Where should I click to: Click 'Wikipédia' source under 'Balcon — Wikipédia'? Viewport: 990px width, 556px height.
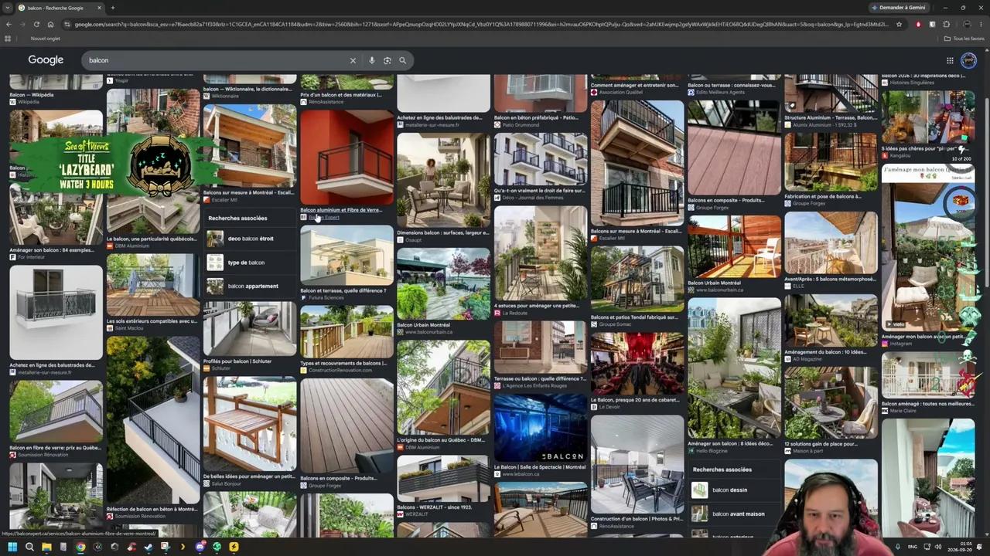29,103
